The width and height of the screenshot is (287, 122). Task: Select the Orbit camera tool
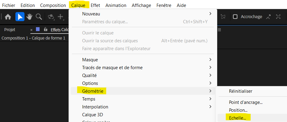[51, 17]
